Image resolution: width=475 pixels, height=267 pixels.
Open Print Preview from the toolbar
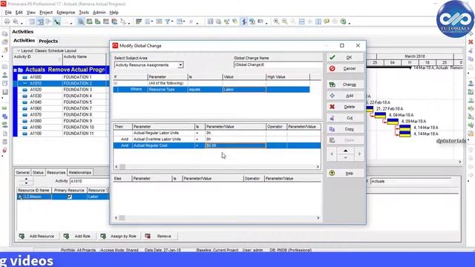pos(15,22)
